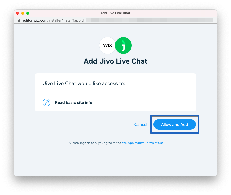Open the Wix App Market Terms of Use
Screen dimensions: 231x195
(x=143, y=143)
